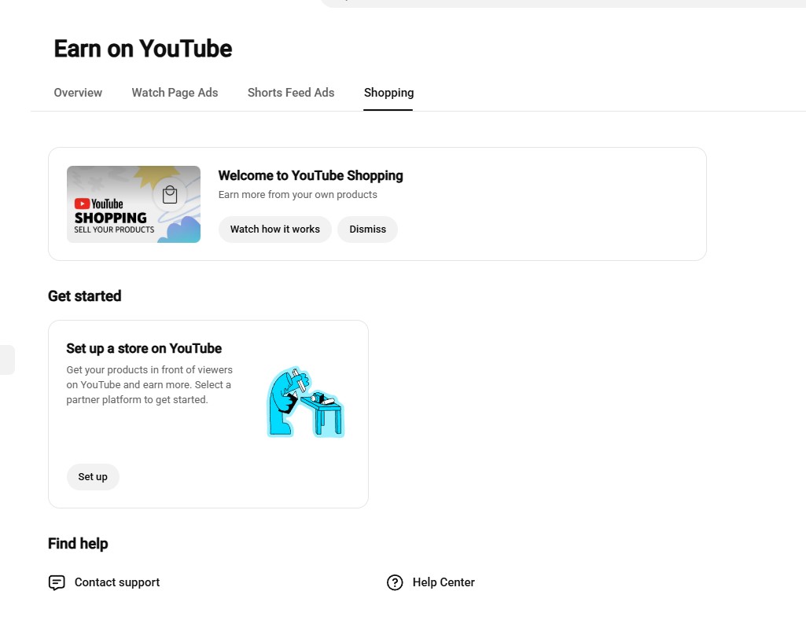The width and height of the screenshot is (806, 624).
Task: Dismiss the YouTube Shopping welcome card
Action: pos(367,229)
